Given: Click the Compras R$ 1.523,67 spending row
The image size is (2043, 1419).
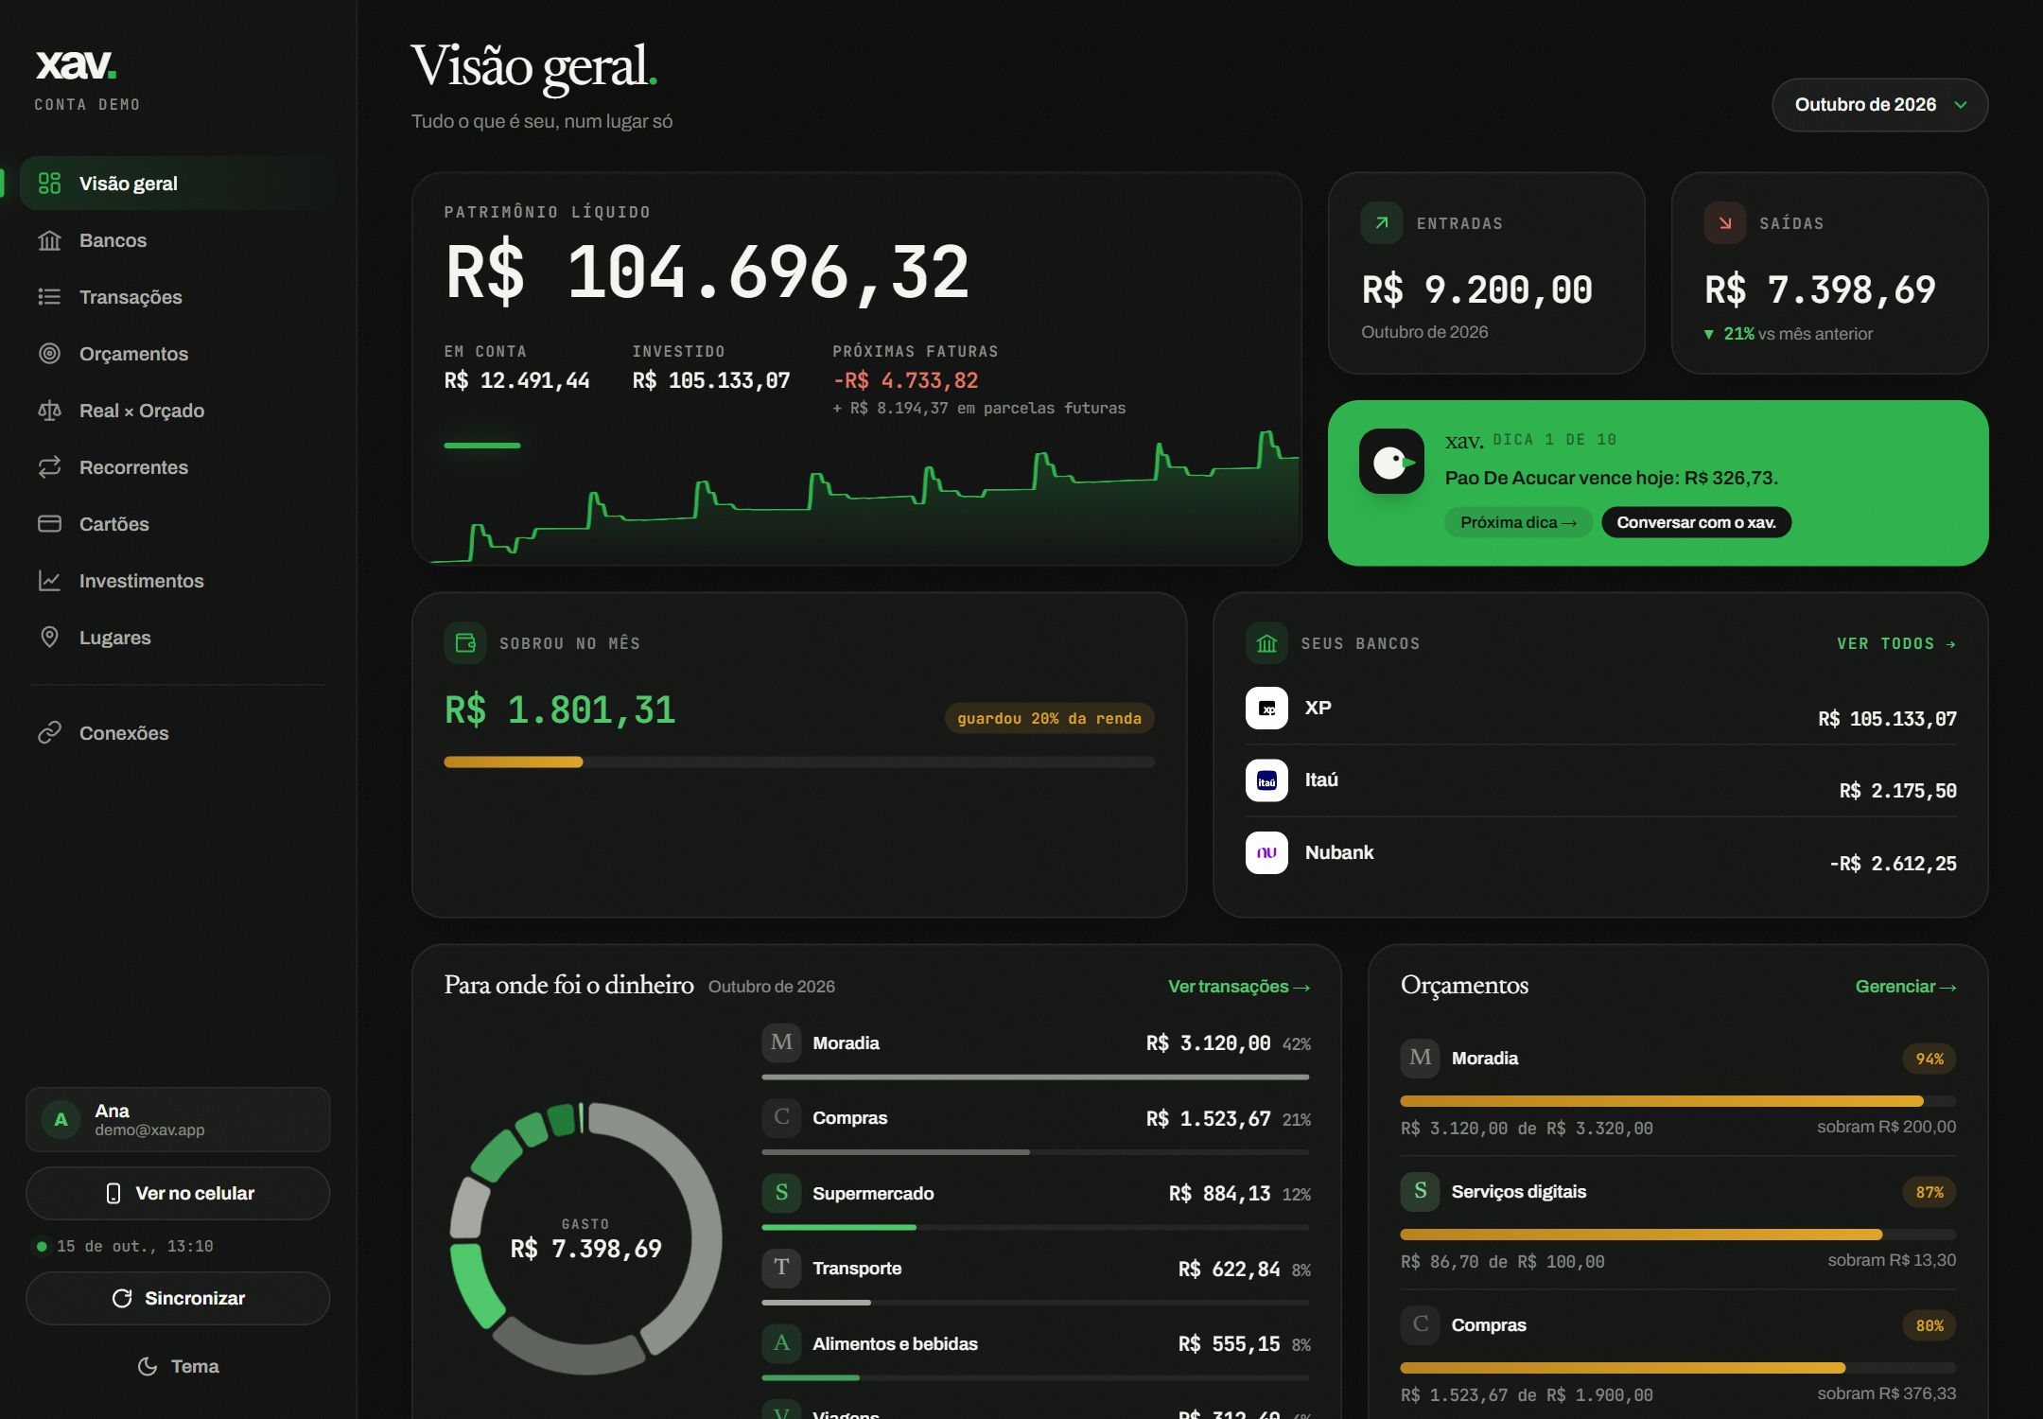Looking at the screenshot, I should 1036,1127.
